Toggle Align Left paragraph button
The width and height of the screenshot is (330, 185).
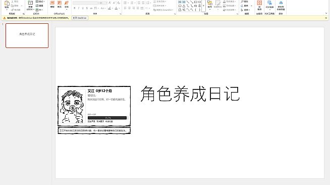tap(125, 8)
